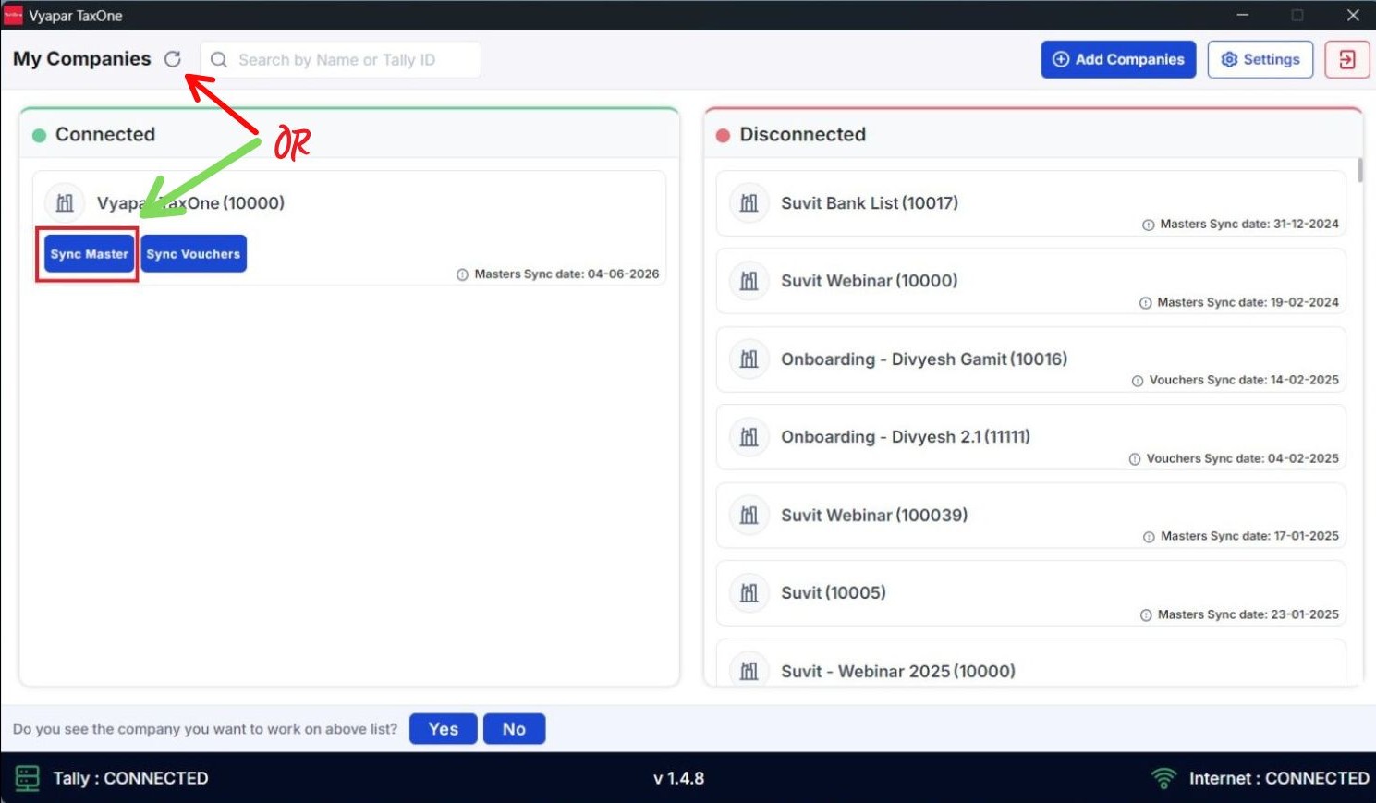Click the info icon beside sync date 04-06-2026
The image size is (1376, 803).
pos(462,274)
